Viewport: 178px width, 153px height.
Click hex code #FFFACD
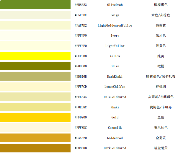[x=81, y=87]
